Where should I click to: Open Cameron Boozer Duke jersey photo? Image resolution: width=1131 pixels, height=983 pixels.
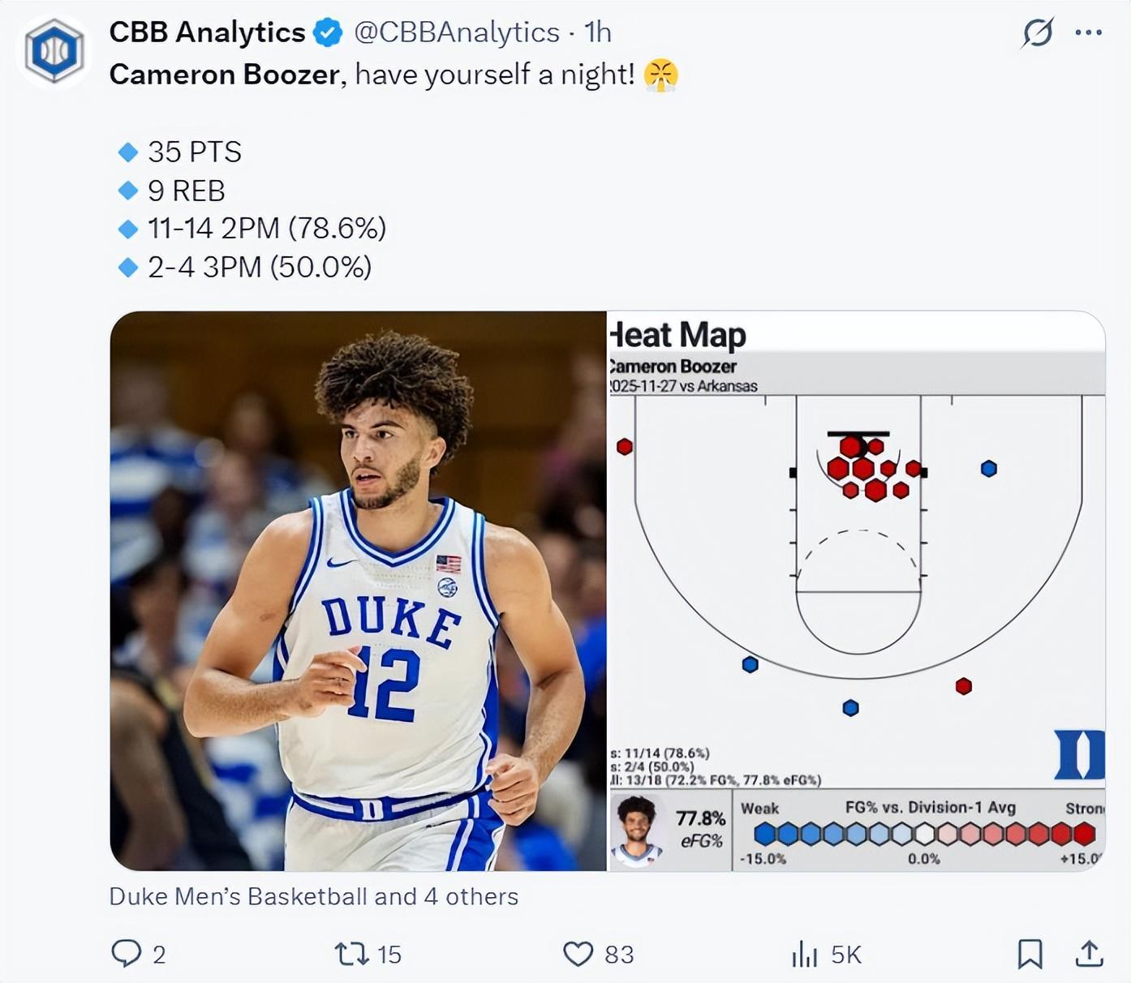[358, 590]
